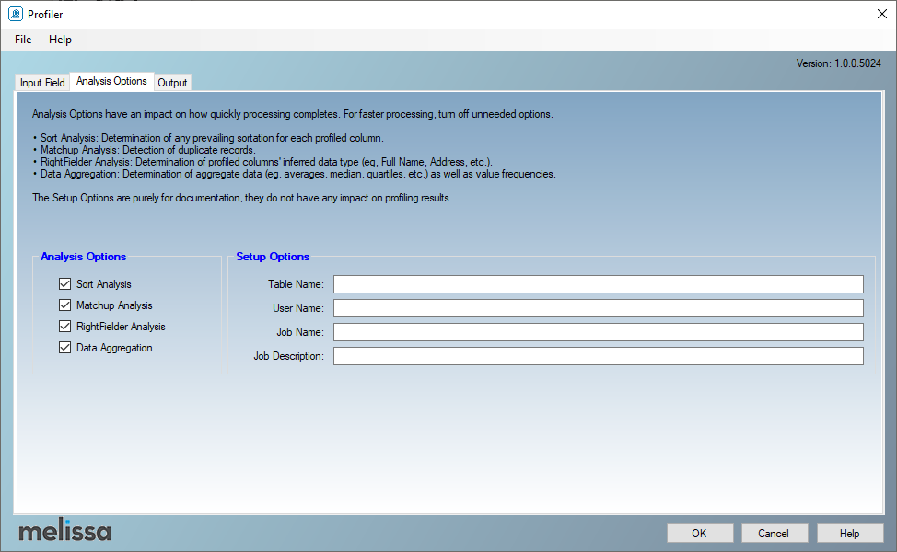Click the User Name: label
This screenshot has width=897, height=552.
[x=298, y=308]
